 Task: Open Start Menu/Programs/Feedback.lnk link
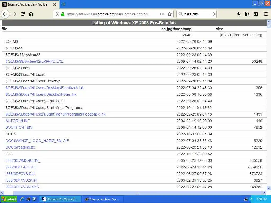click(56, 114)
